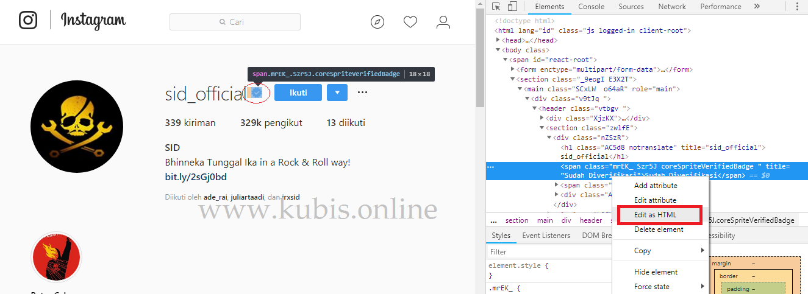Focus the Cari search field
This screenshot has width=808, height=294.
pos(235,22)
